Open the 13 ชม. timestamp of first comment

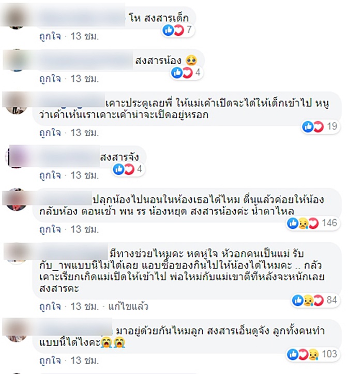tap(84, 36)
